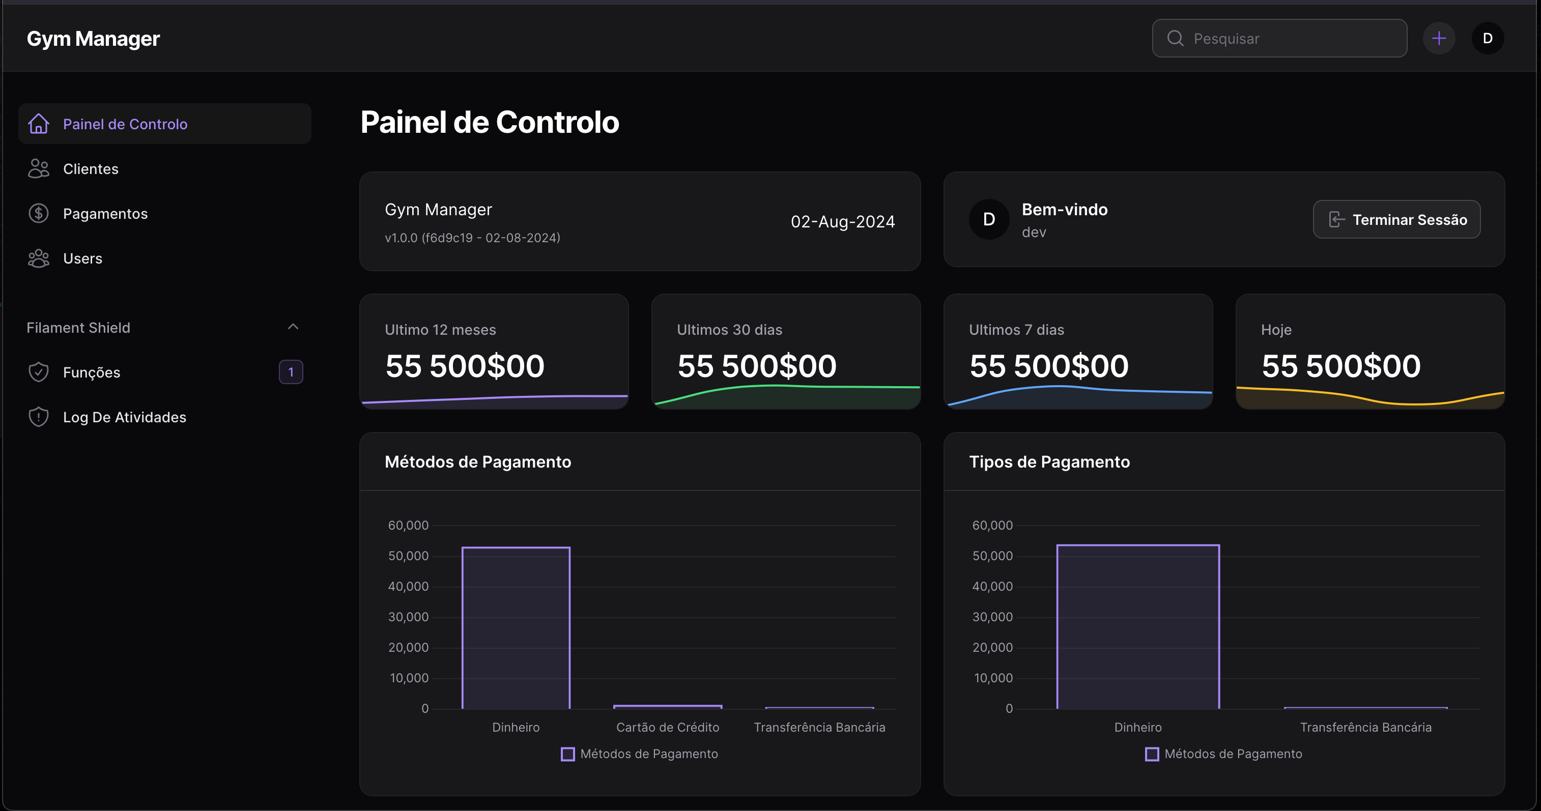Screen dimensions: 1541x811
Task: Toggle Métodos de Pagamento legend in Tipos chart
Action: click(1223, 754)
